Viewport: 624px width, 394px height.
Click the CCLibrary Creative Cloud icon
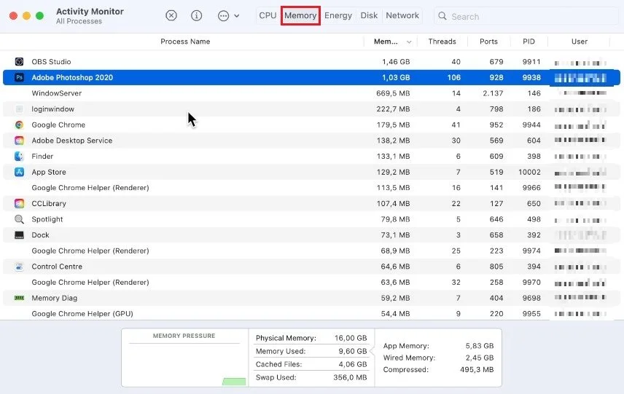click(19, 204)
